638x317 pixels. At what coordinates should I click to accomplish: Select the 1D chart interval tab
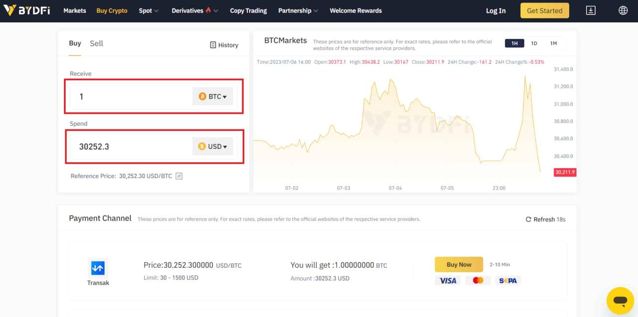[x=534, y=43]
